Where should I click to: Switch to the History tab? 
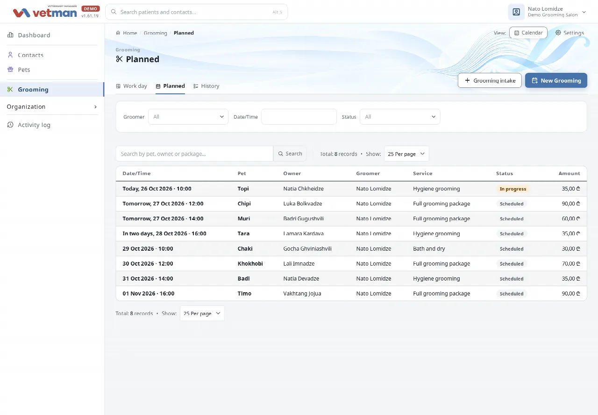(x=206, y=86)
